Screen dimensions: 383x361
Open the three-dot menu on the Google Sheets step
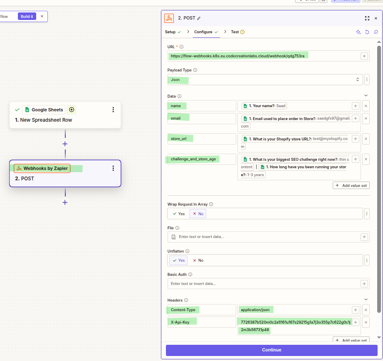(x=113, y=110)
